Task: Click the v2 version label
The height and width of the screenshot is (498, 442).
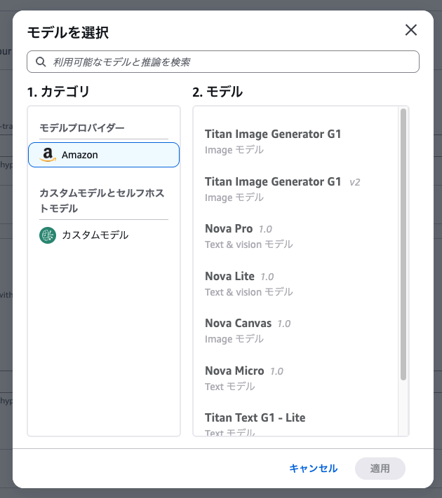Action: click(x=355, y=182)
